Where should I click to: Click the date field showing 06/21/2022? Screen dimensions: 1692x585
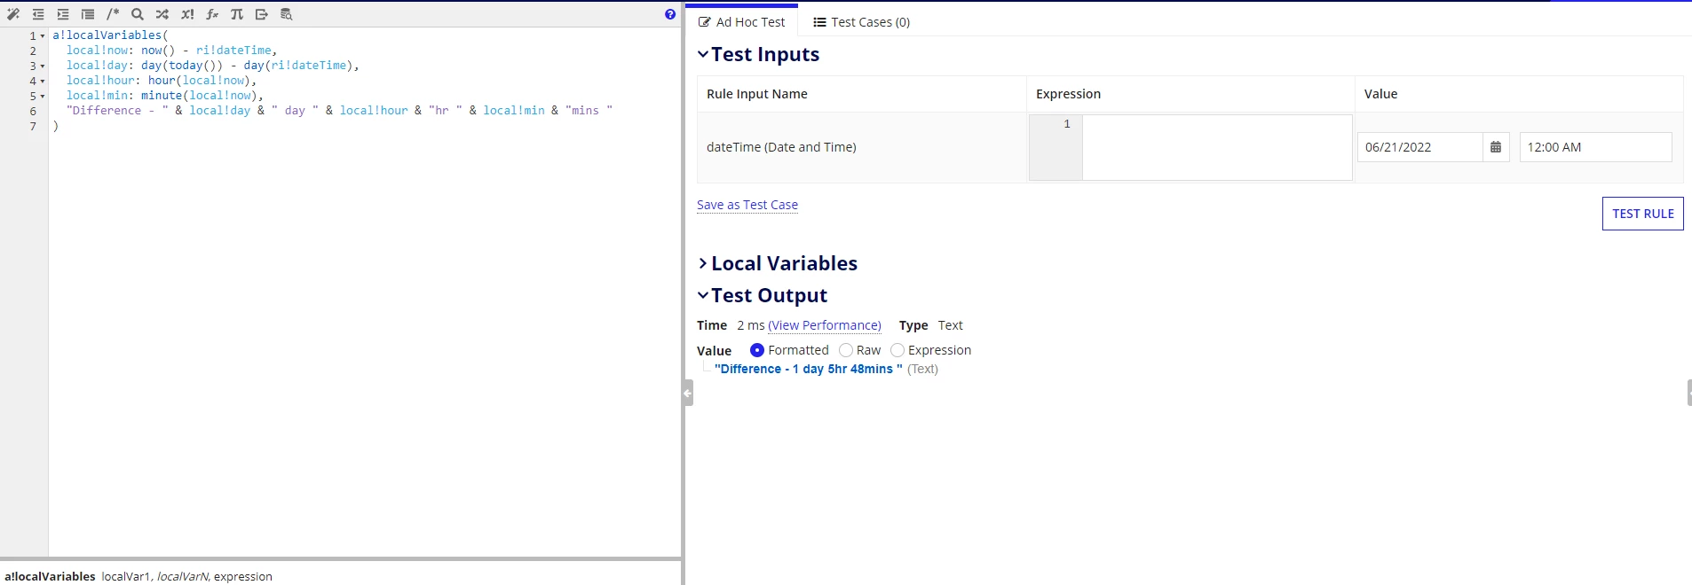[x=1419, y=147]
